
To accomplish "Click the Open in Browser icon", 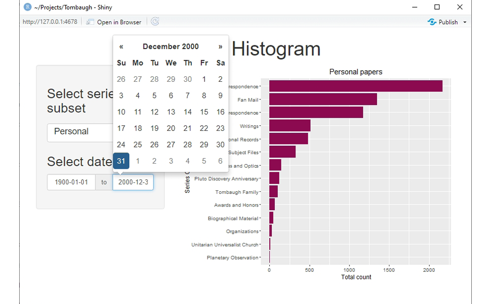I will 90,22.
